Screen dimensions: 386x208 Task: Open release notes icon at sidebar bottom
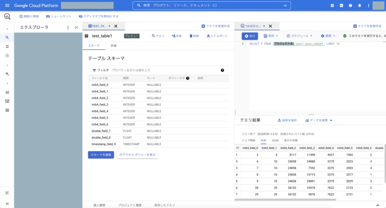coord(7,193)
